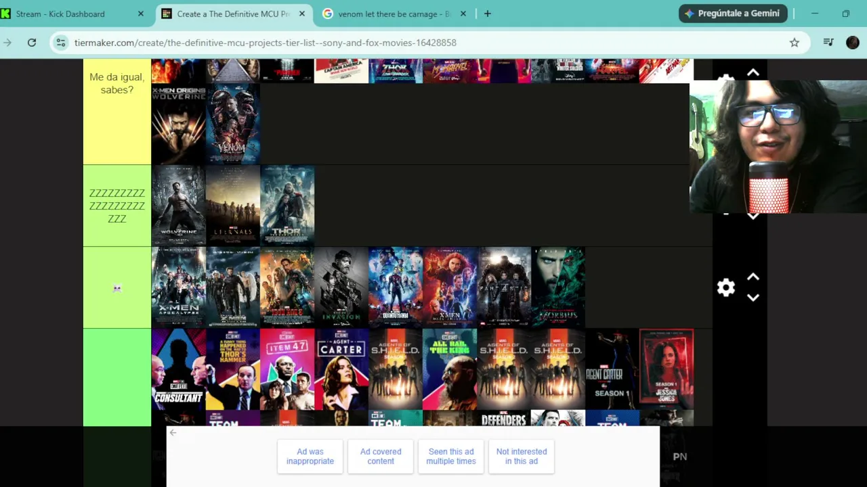The height and width of the screenshot is (487, 867).
Task: Select the Agent Carter one-shot poster
Action: click(341, 369)
